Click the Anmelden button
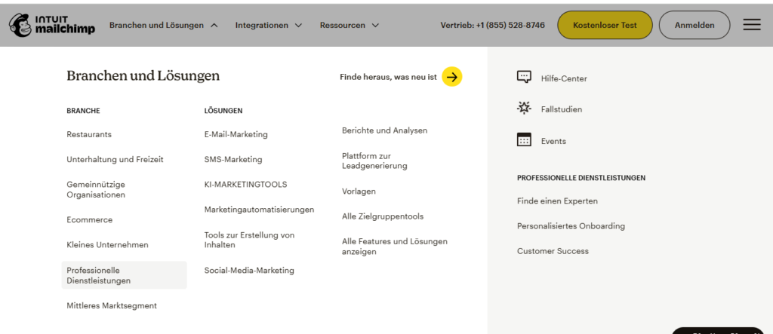 tap(694, 25)
